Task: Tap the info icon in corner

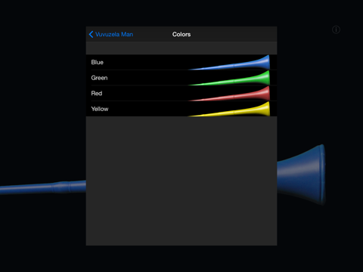Action: coord(336,29)
